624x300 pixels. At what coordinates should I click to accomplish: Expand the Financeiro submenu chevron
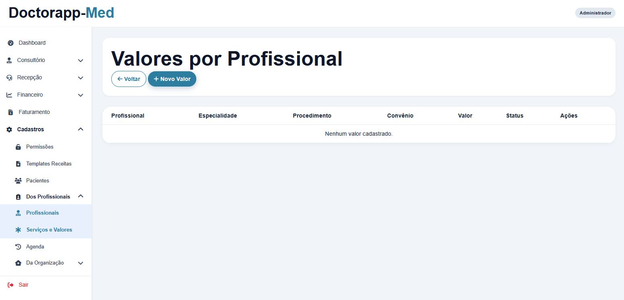pyautogui.click(x=81, y=95)
